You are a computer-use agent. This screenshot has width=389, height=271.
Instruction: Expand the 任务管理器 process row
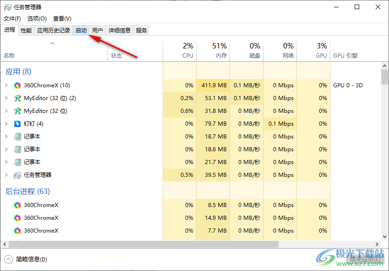[x=6, y=175]
